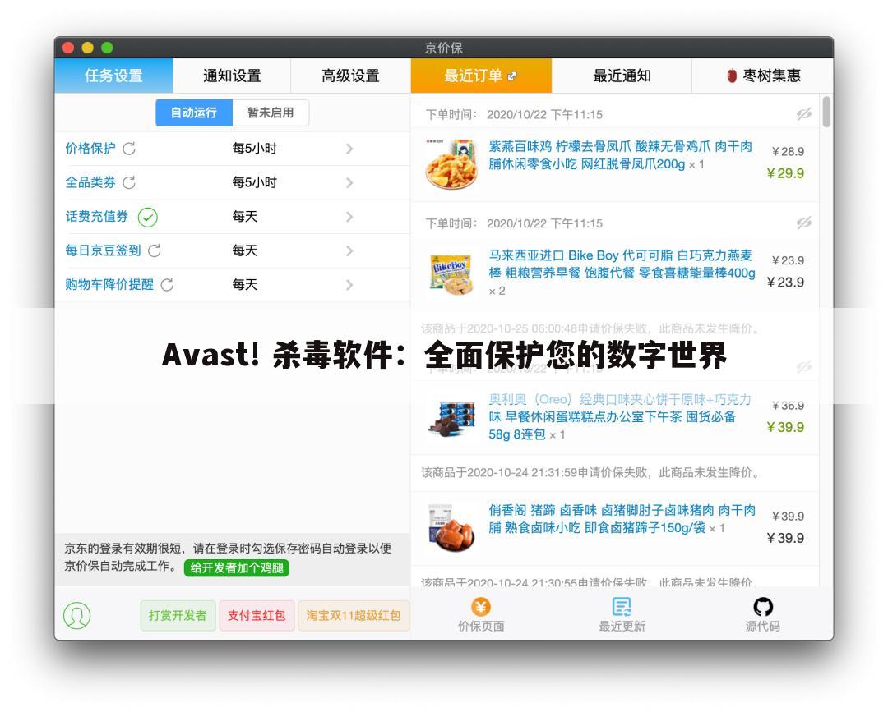888x712 pixels.
Task: Expand 购物车降价提醒 frequency chevron
Action: coord(349,284)
